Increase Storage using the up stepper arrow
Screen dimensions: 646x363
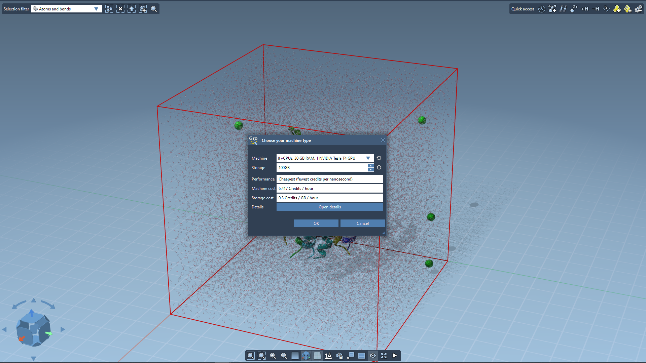point(370,166)
